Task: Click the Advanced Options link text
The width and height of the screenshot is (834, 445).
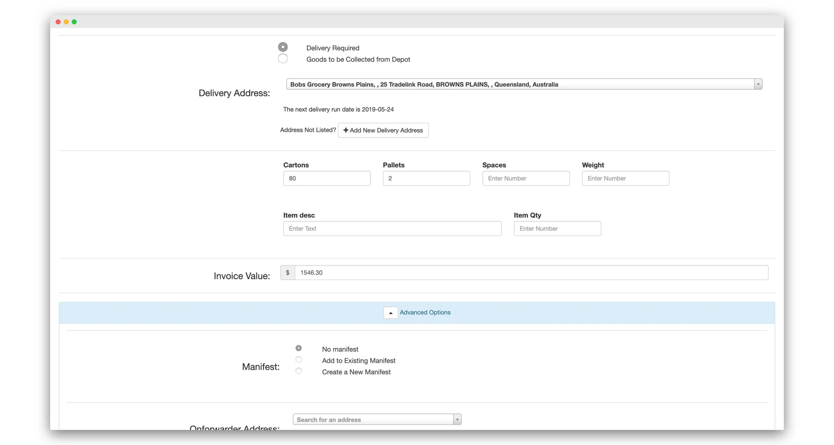Action: pyautogui.click(x=425, y=312)
